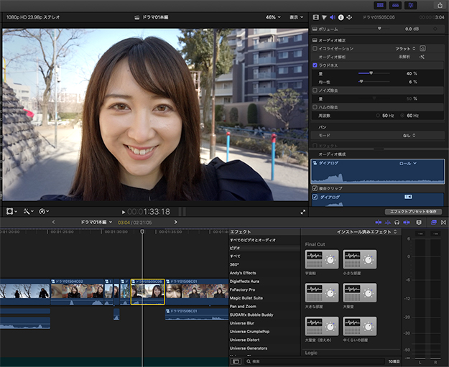
Task: Play the viewer from the timecode play icon
Action: tap(124, 212)
